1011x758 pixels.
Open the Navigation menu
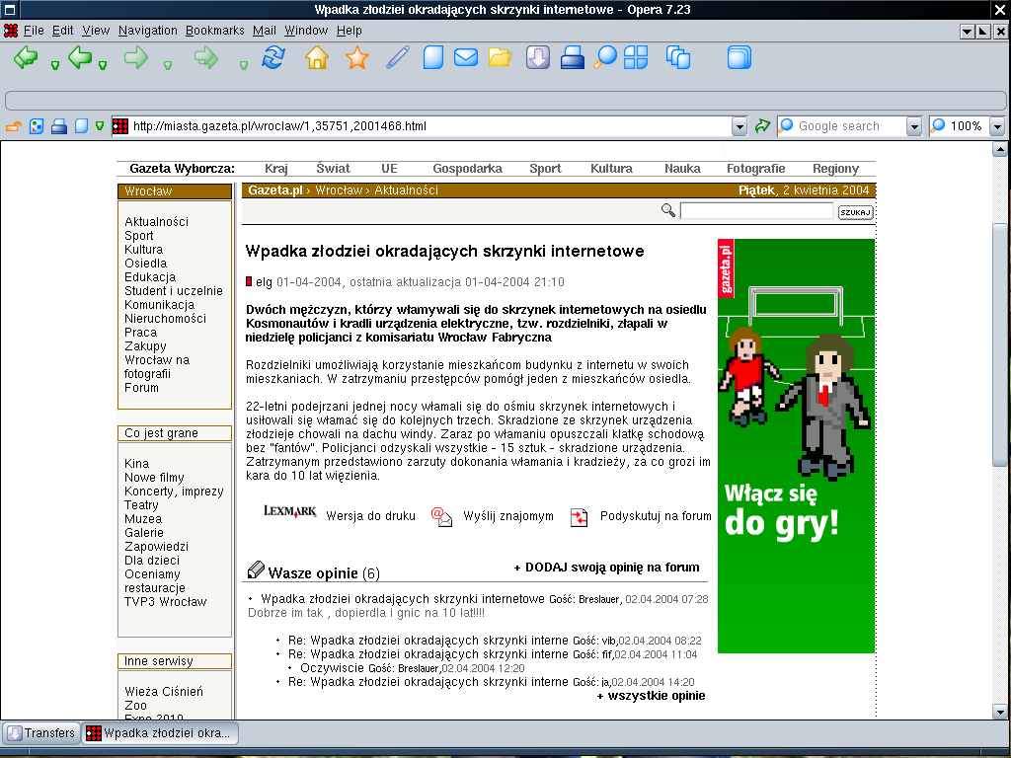coord(148,31)
